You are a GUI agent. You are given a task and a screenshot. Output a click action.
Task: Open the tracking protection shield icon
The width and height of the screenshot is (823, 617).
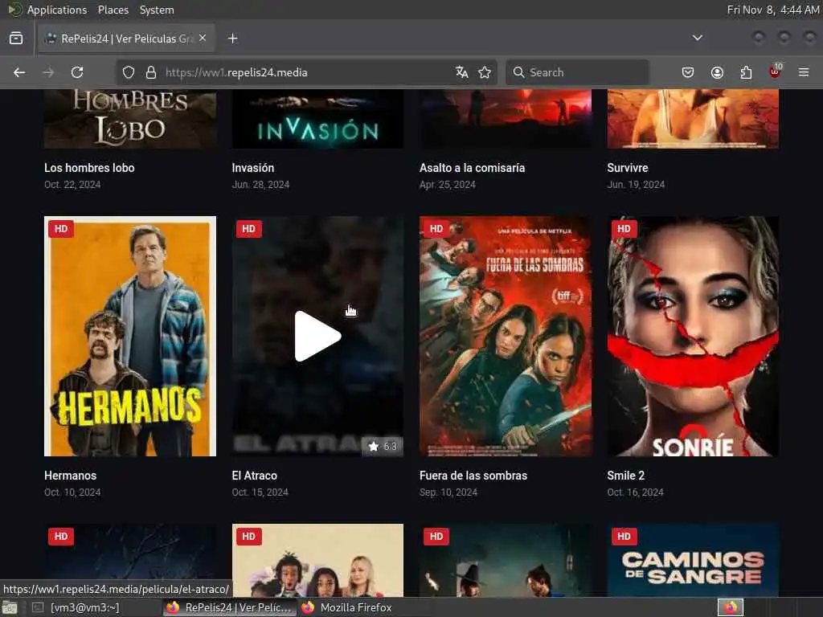(x=129, y=72)
